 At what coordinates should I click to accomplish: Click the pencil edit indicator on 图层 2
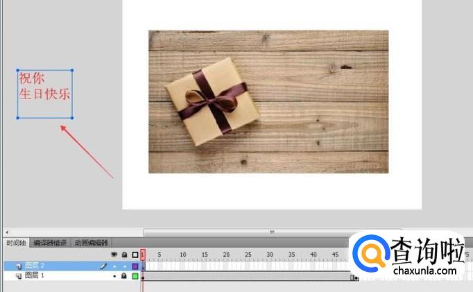pos(103,266)
